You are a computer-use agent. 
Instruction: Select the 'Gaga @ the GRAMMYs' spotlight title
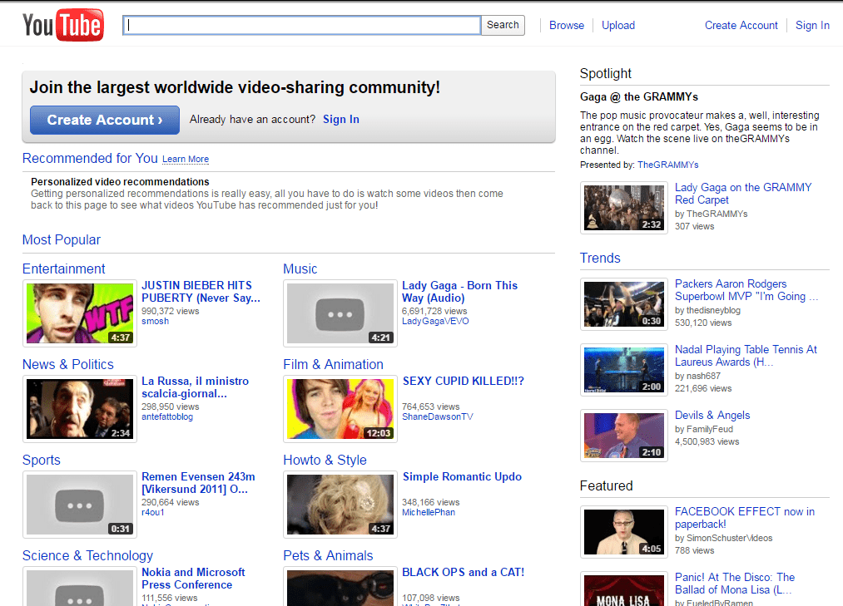click(x=639, y=96)
